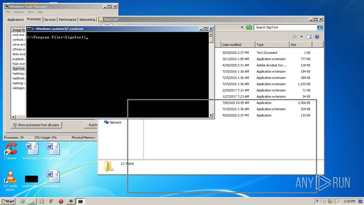This screenshot has width=364, height=205.
Task: Click the Action Center flag tray icon
Action: (337, 201)
